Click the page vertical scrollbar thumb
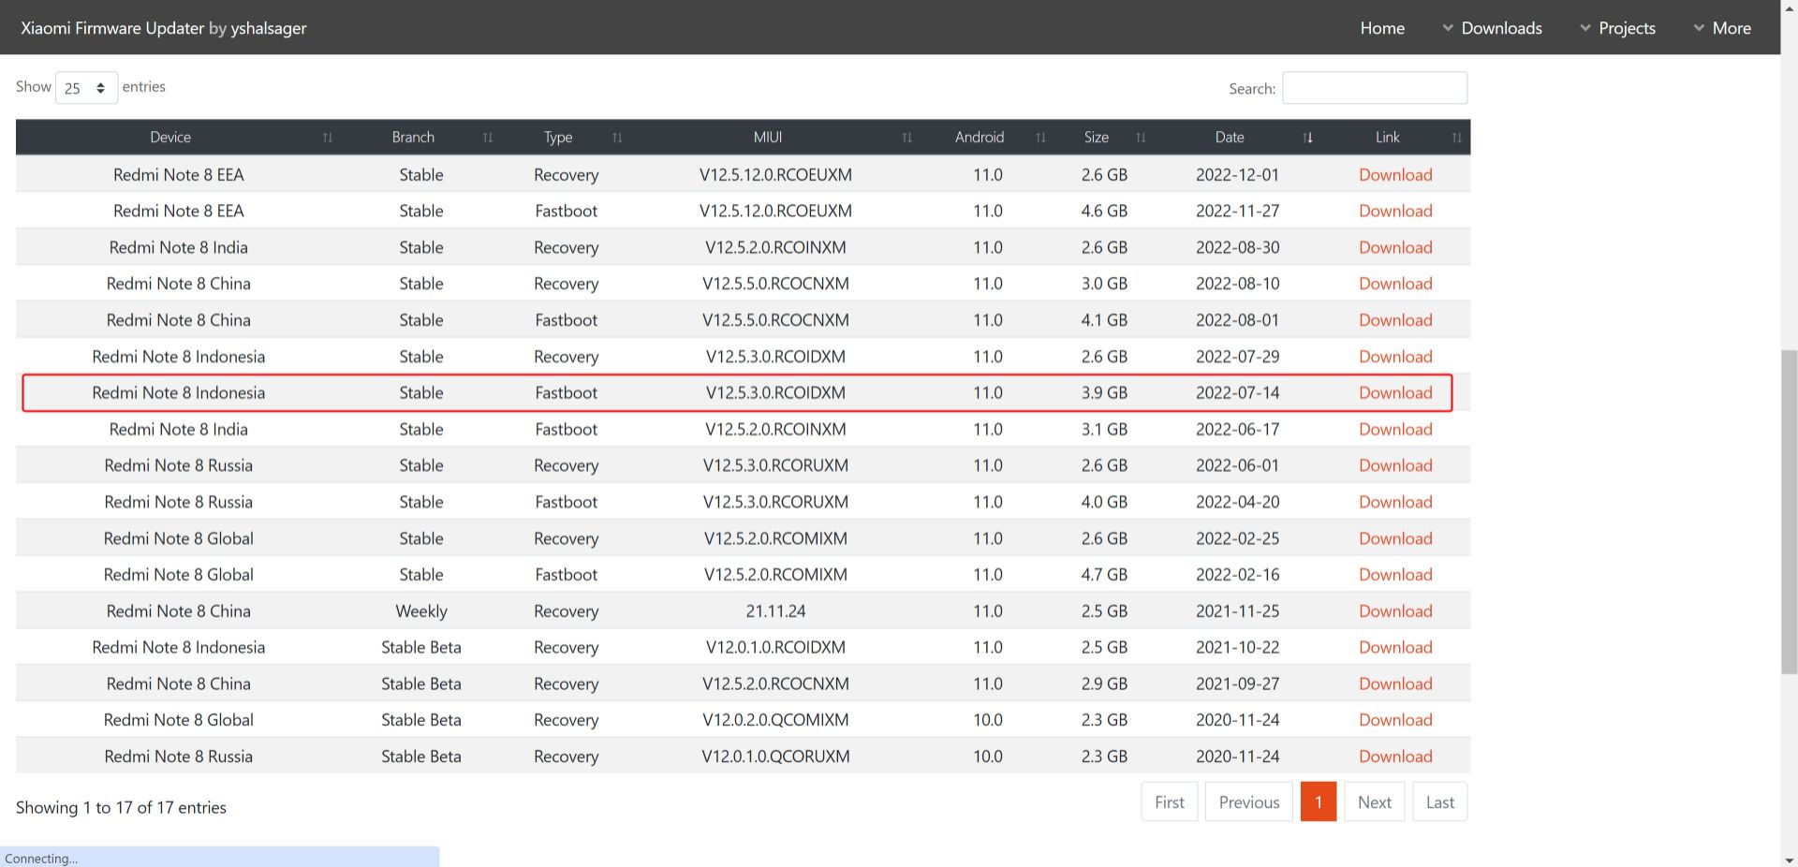This screenshot has width=1798, height=867. click(1789, 511)
